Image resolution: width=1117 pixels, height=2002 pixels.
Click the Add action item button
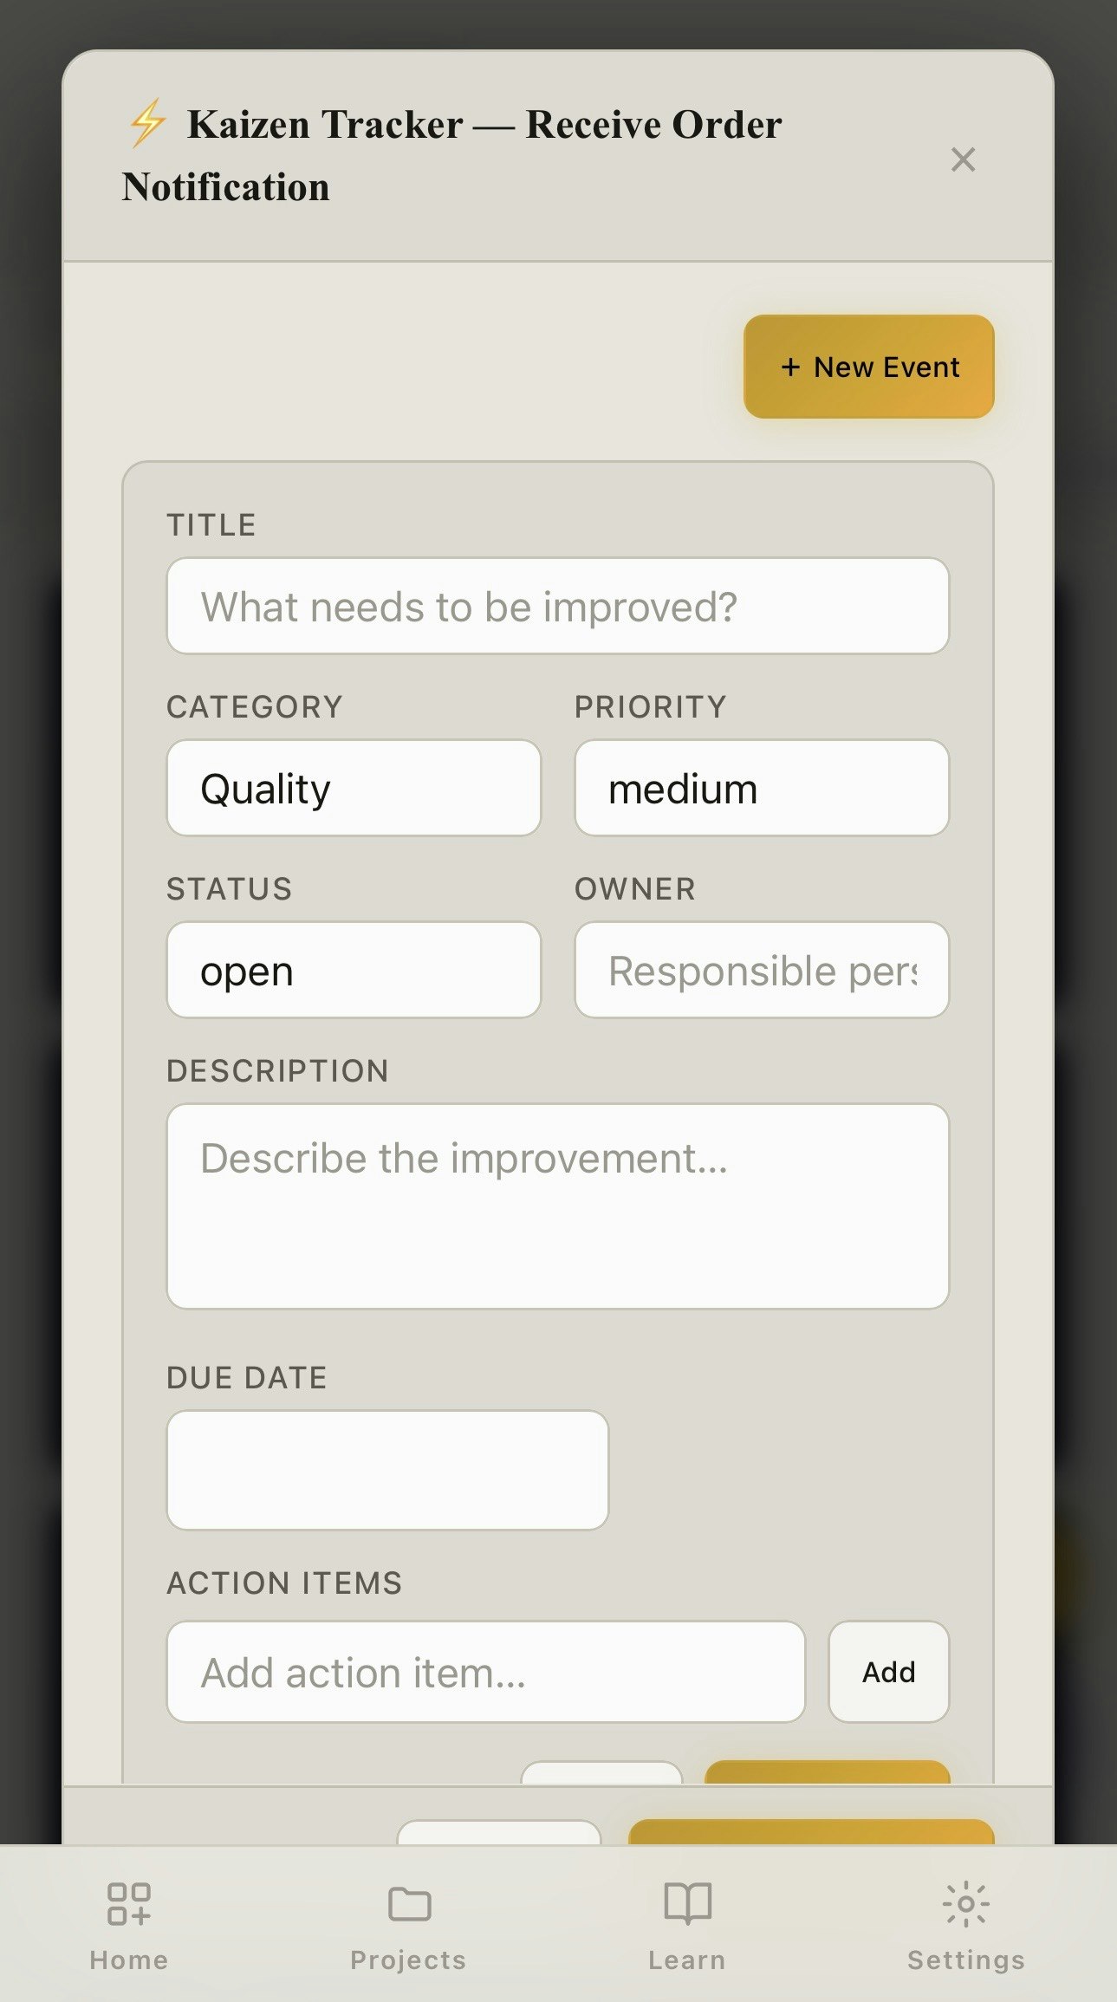point(888,1672)
